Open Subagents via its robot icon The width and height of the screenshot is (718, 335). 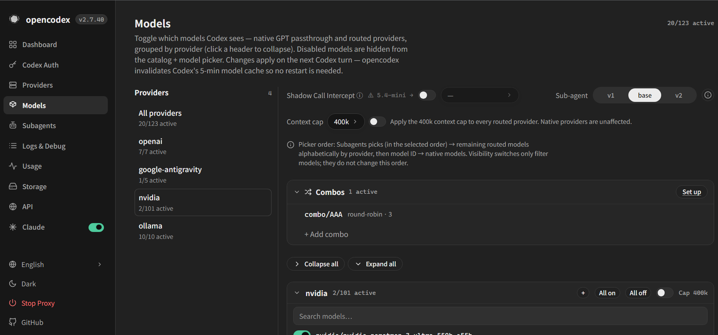click(13, 125)
